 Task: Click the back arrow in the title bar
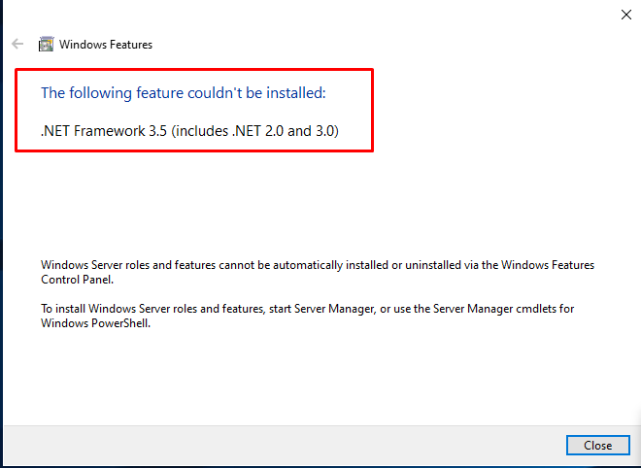17,44
